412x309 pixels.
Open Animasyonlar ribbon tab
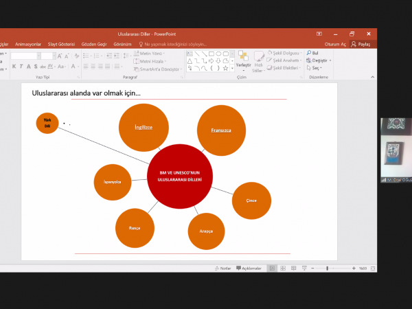[28, 44]
